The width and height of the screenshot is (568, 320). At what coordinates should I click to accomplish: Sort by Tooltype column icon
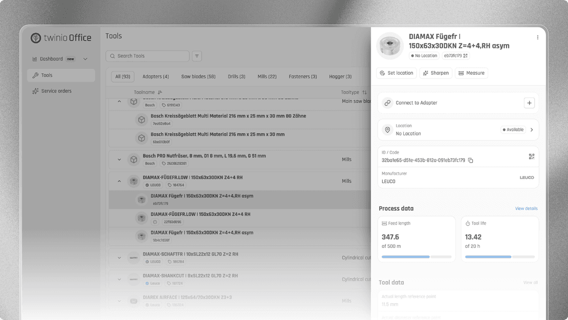pos(364,92)
